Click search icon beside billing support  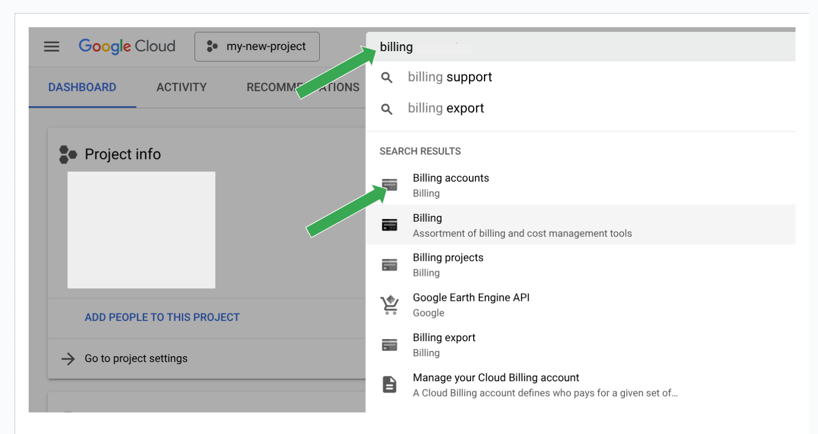387,78
